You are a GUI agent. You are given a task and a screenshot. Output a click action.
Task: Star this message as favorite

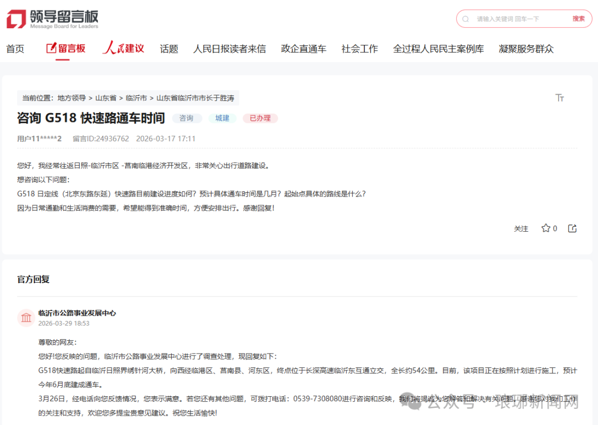[546, 228]
